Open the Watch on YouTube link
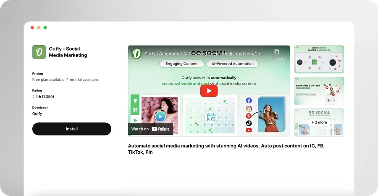The height and width of the screenshot is (196, 378). pos(150,129)
